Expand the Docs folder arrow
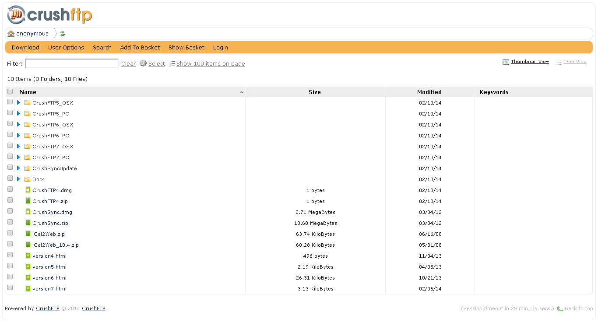This screenshot has width=598, height=336. coord(18,179)
